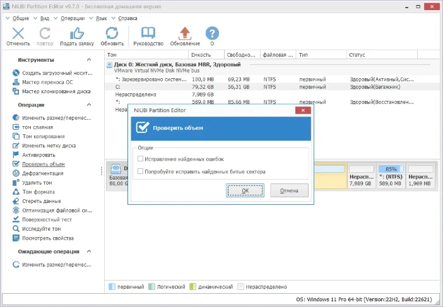443x307 pixels.
Task: Launch Мастер переноса ОС icon
Action: pyautogui.click(x=16, y=82)
